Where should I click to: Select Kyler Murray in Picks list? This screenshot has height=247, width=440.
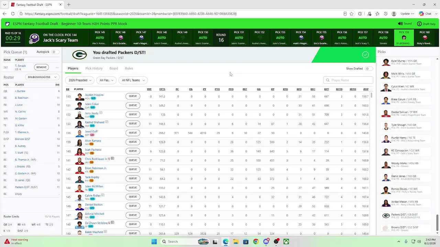coord(406,62)
